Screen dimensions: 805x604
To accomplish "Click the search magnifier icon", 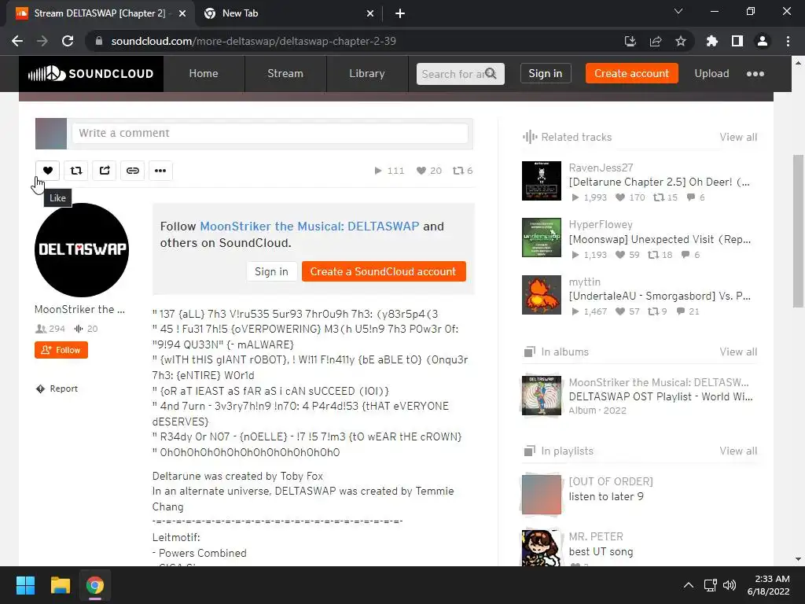I will 491,73.
